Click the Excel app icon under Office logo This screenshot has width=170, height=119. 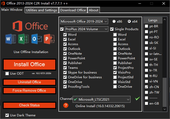(x=23, y=39)
